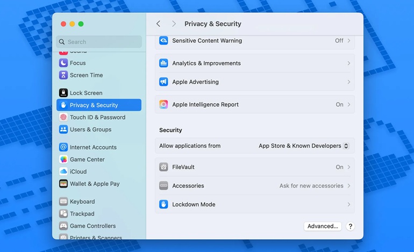Click the Analytics & Improvements chart icon
This screenshot has width=414, height=252.
[x=163, y=63]
